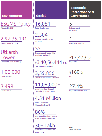Click the 3,59,856 beneficiaries figure
The width and height of the screenshot is (102, 136).
click(45, 73)
